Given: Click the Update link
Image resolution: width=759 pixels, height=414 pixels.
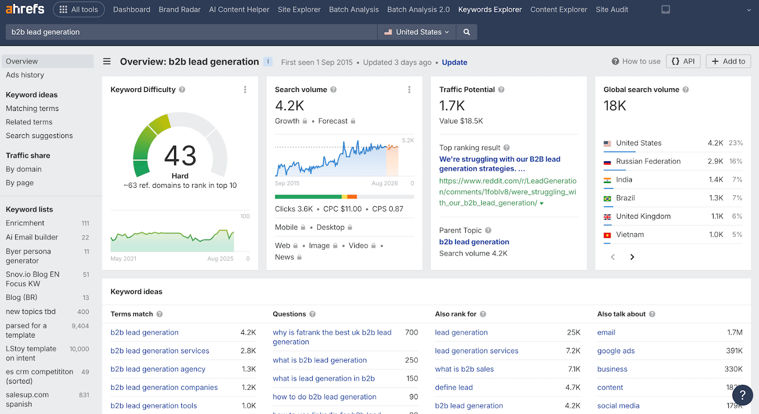Looking at the screenshot, I should pos(454,62).
